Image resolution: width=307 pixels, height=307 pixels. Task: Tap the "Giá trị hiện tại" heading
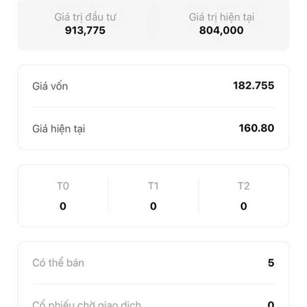(222, 17)
